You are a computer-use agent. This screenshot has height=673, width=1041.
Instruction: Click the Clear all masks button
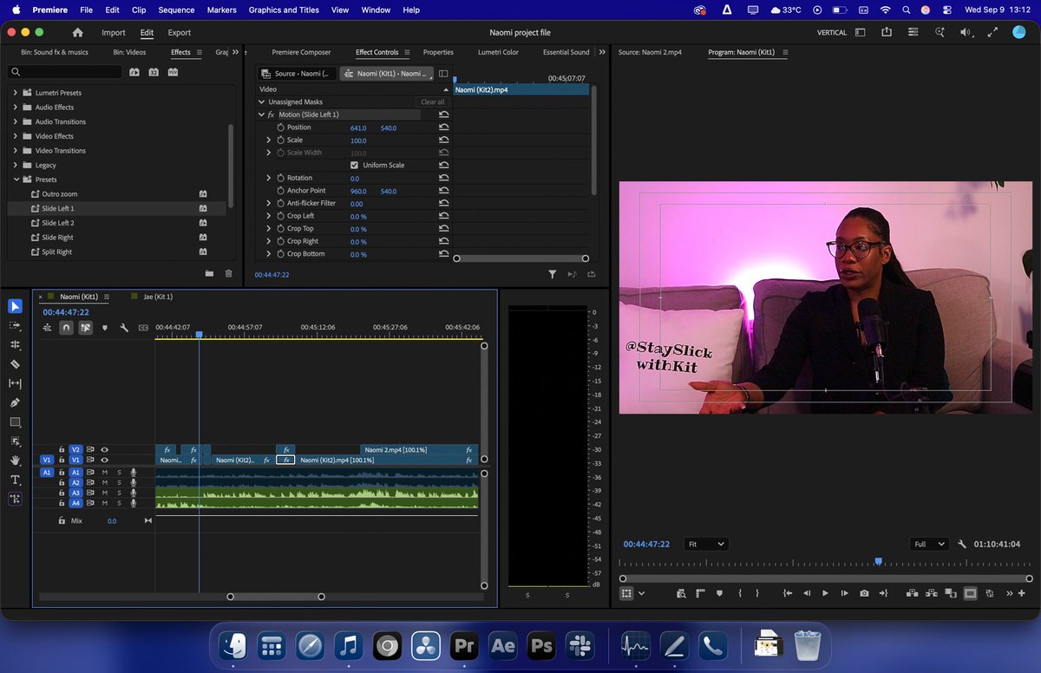pyautogui.click(x=433, y=101)
